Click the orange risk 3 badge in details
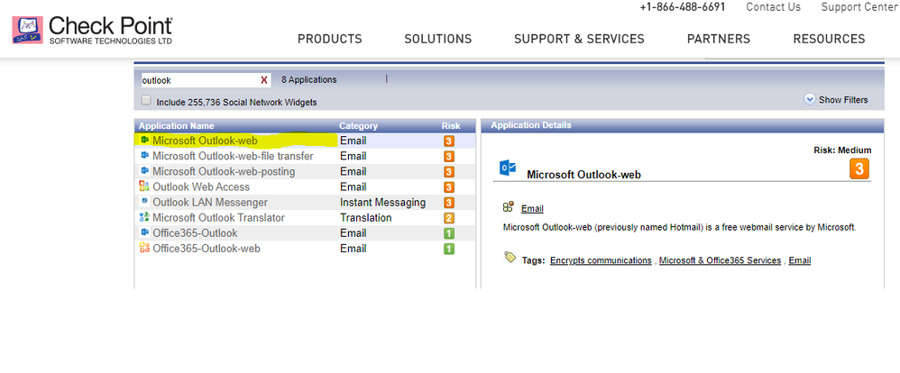 [859, 168]
